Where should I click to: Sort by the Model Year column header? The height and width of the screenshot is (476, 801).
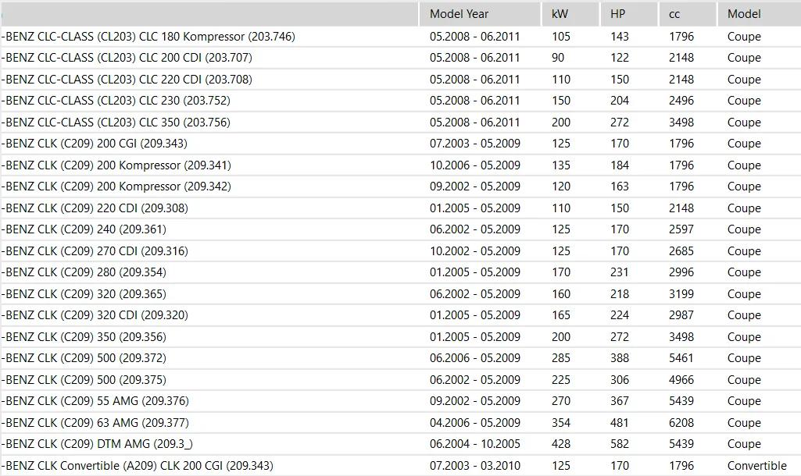[x=480, y=14]
